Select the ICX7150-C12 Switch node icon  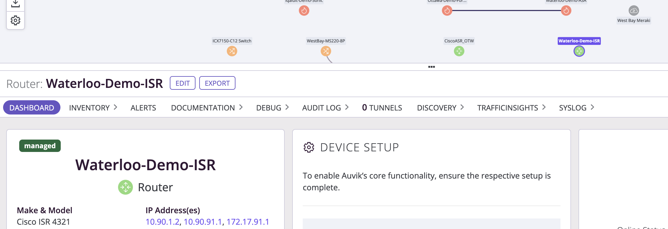tap(232, 51)
